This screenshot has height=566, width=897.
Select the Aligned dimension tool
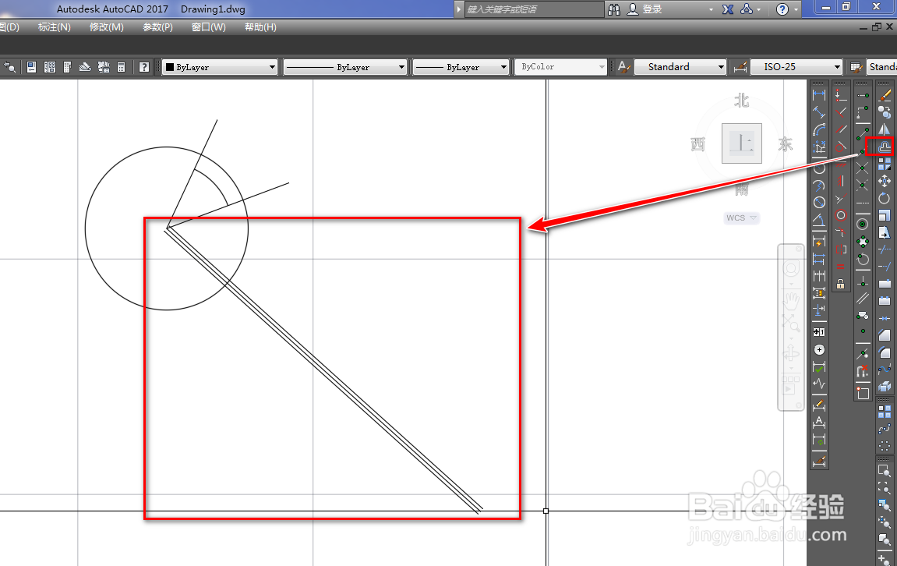(819, 112)
